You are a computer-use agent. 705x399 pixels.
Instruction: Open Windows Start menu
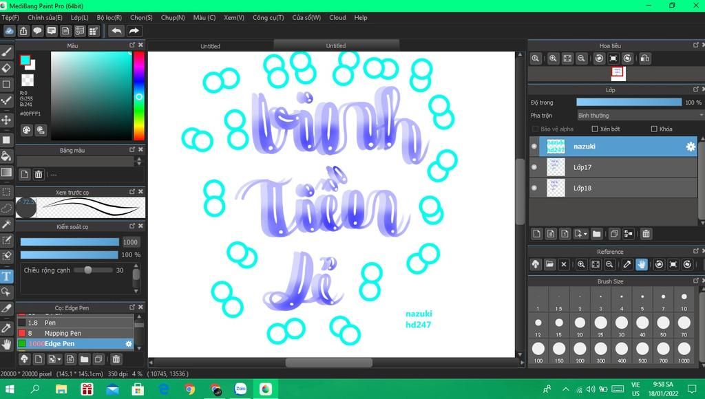[10, 389]
